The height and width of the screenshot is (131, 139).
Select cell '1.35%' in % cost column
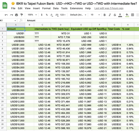tap(128, 45)
